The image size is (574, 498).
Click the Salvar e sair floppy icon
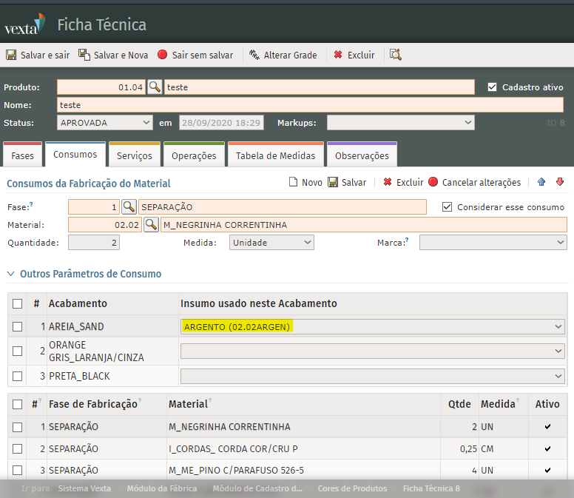click(x=11, y=55)
